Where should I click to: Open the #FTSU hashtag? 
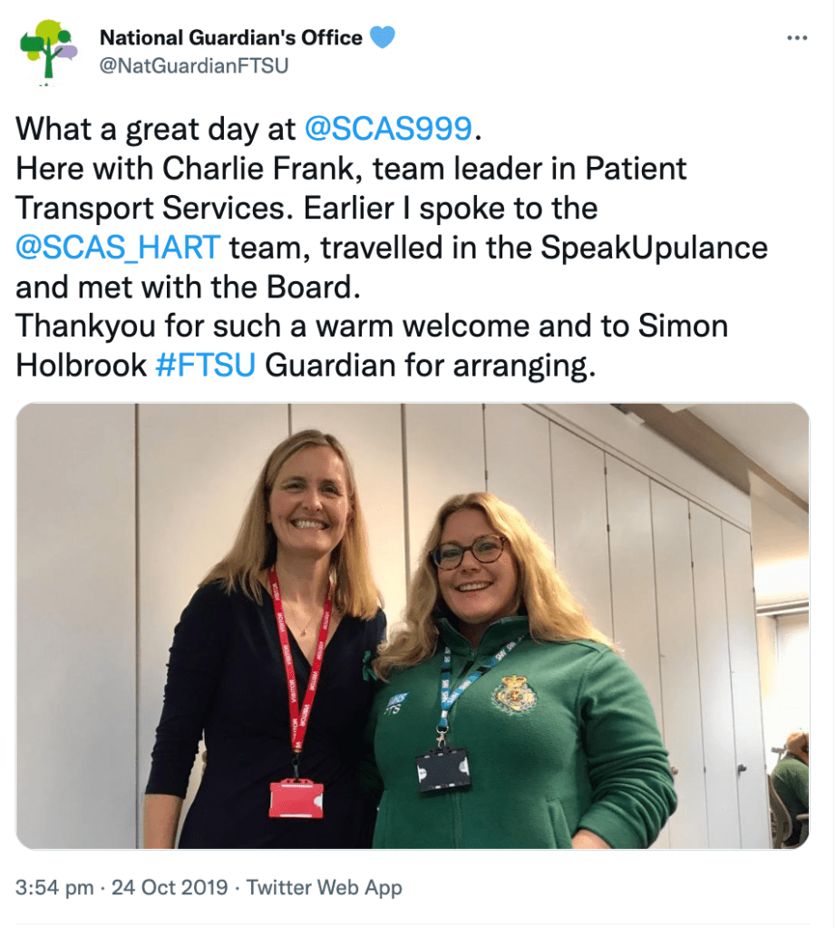click(x=205, y=366)
